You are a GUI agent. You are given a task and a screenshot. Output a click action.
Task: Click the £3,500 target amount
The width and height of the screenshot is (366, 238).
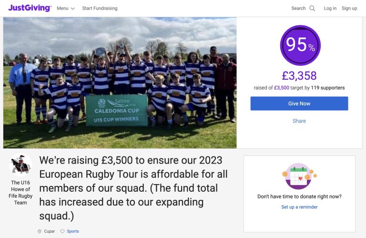(x=282, y=88)
